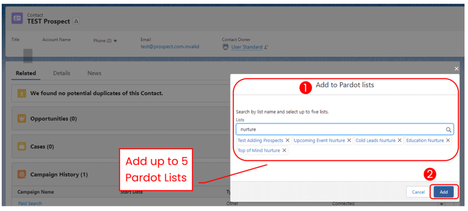Click the Cancel button
The image size is (468, 211).
click(x=418, y=192)
